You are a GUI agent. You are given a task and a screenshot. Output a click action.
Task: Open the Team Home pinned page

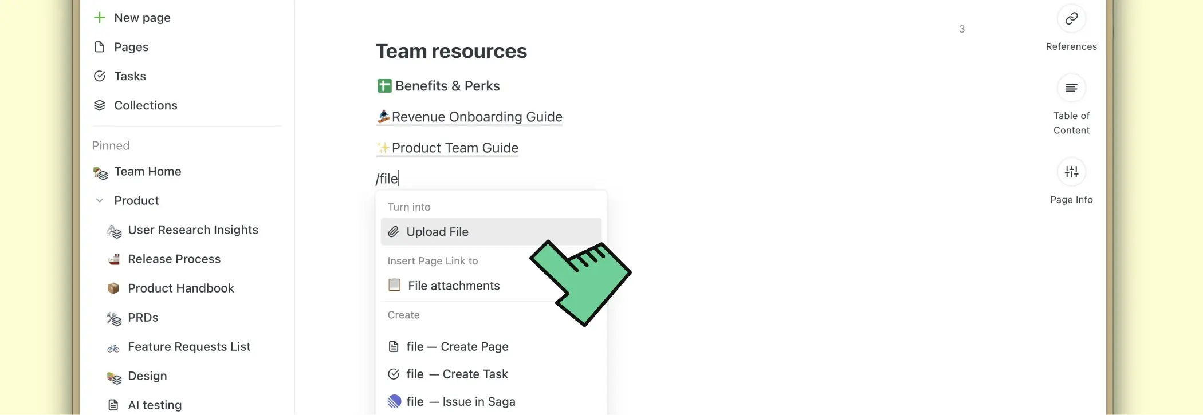[x=147, y=171]
